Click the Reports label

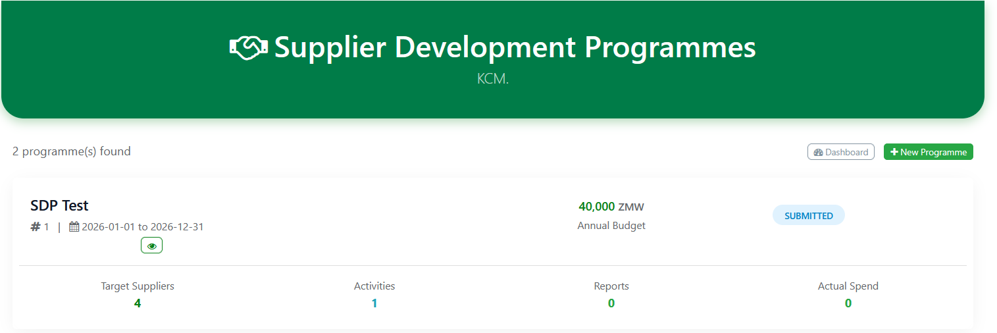click(611, 286)
